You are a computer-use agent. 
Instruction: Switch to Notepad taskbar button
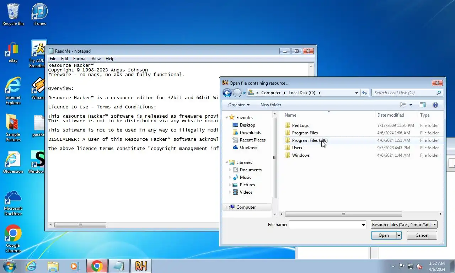[x=119, y=266]
